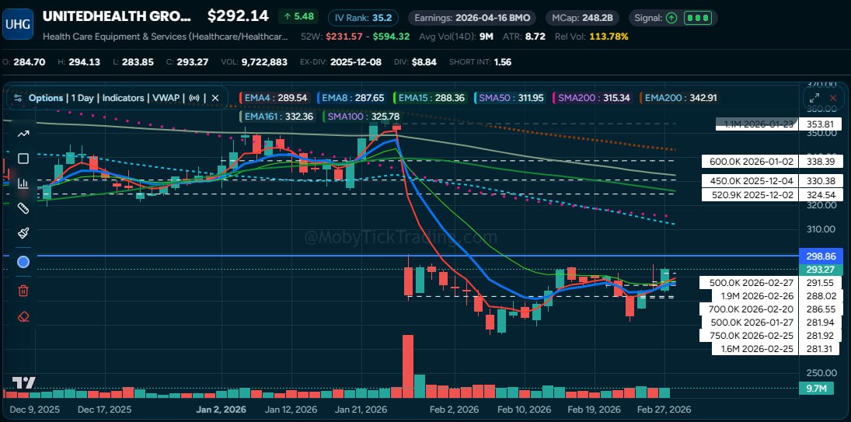Open the blue color picker circle
This screenshot has width=851, height=422.
tap(23, 262)
